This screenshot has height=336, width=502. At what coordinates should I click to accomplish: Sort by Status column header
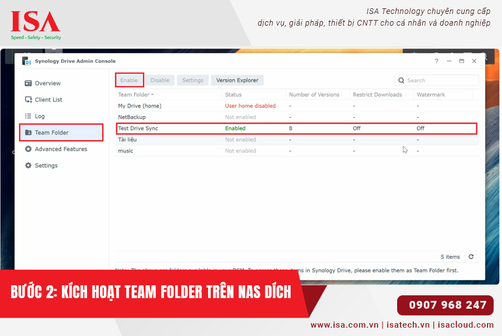254,95
